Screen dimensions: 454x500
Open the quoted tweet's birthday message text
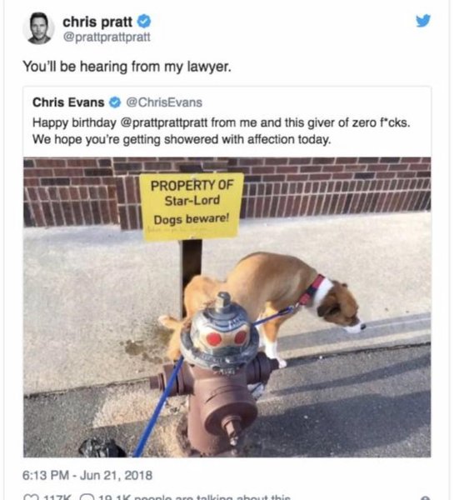222,131
